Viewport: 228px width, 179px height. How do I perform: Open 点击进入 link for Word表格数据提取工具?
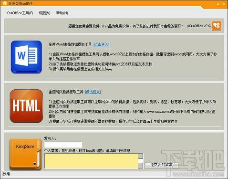coord(102,44)
